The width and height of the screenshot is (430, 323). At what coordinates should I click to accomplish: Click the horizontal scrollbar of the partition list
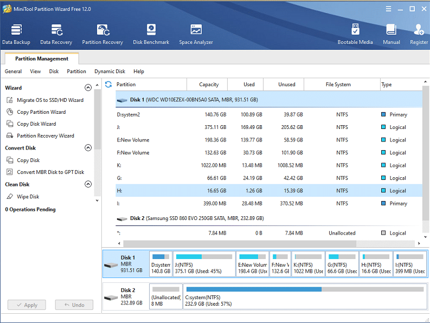tap(240, 243)
